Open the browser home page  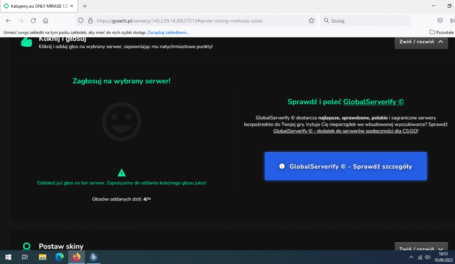point(45,20)
